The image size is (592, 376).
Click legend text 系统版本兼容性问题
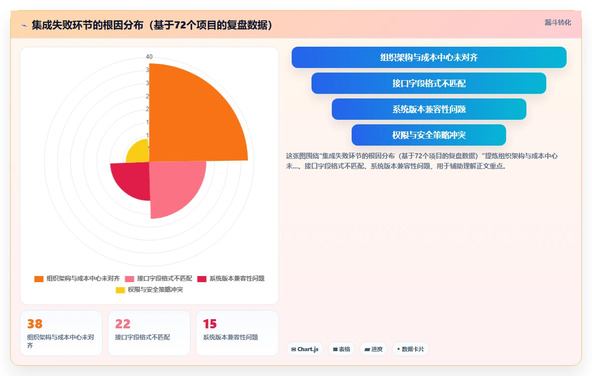(237, 279)
